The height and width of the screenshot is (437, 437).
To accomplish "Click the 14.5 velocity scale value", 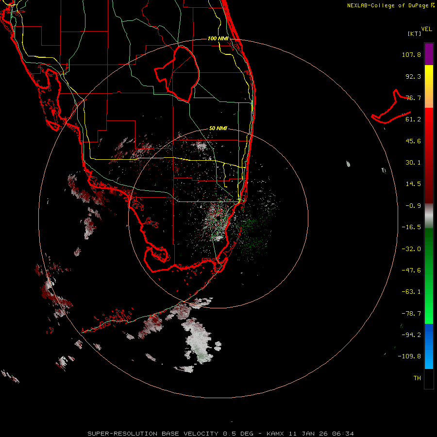I will pos(413,184).
